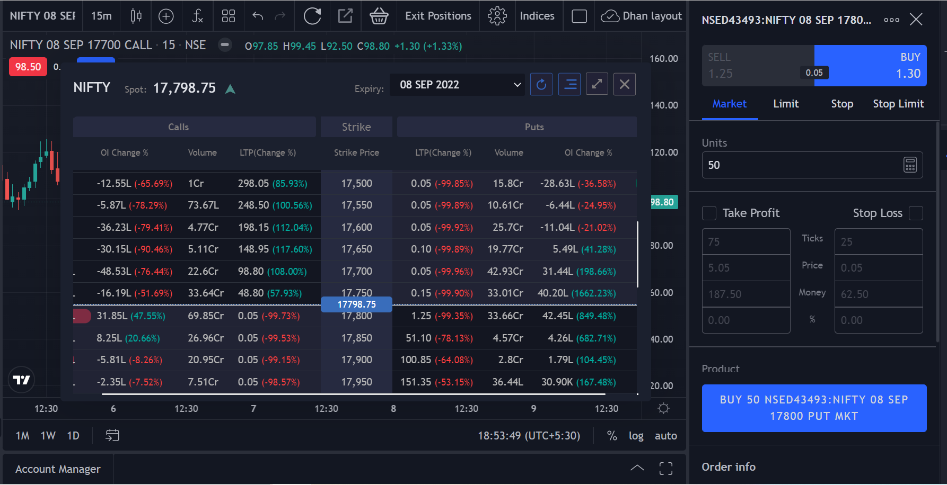The height and width of the screenshot is (485, 947).
Task: Switch to Stop Limit order tab
Action: pyautogui.click(x=898, y=104)
